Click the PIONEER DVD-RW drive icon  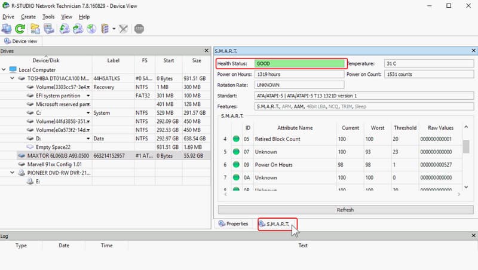point(22,173)
